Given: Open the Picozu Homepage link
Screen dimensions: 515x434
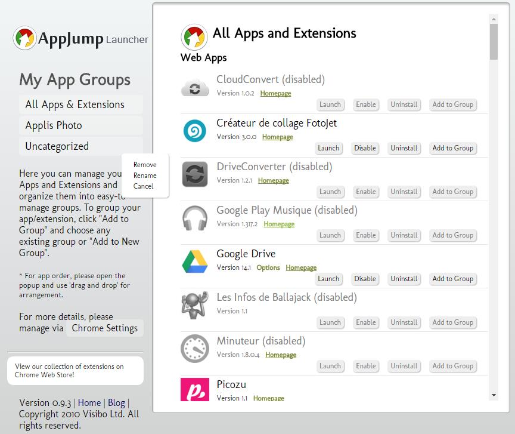Looking at the screenshot, I should (269, 398).
